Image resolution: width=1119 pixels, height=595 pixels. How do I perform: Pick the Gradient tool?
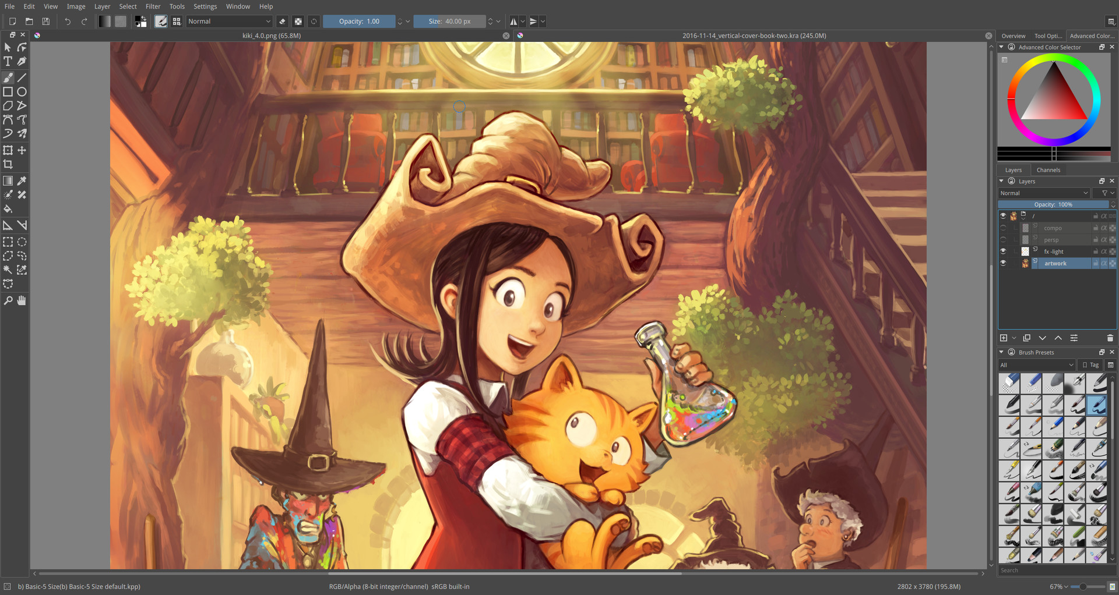point(8,180)
